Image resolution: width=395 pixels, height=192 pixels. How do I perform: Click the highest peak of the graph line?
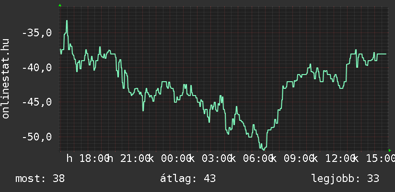tap(67, 21)
